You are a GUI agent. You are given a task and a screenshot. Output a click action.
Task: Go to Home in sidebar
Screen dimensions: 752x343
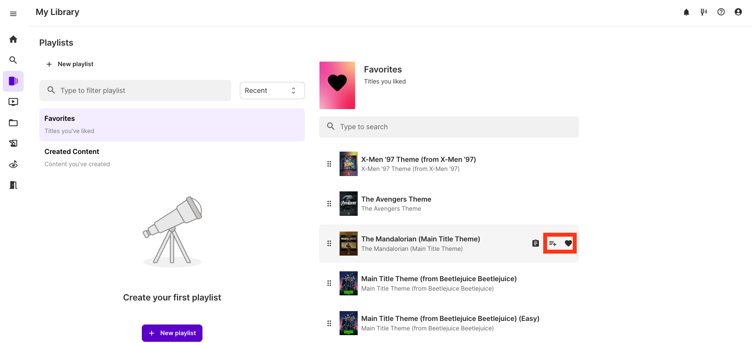(x=13, y=39)
